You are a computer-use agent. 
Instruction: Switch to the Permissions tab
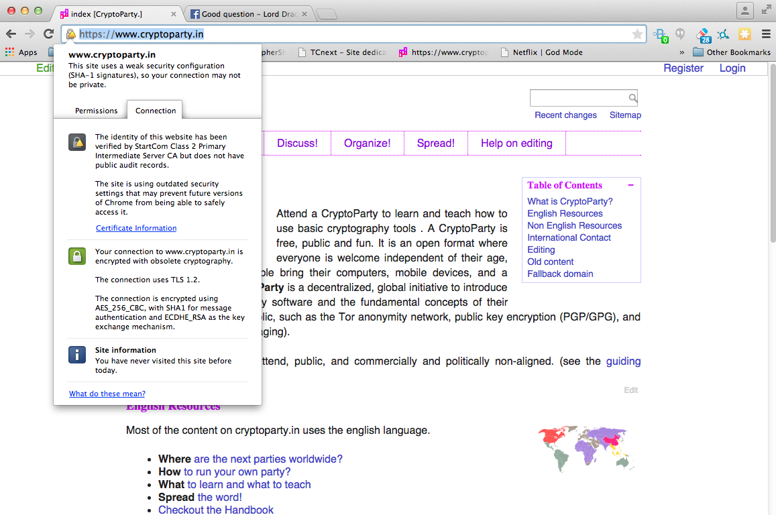coord(97,111)
